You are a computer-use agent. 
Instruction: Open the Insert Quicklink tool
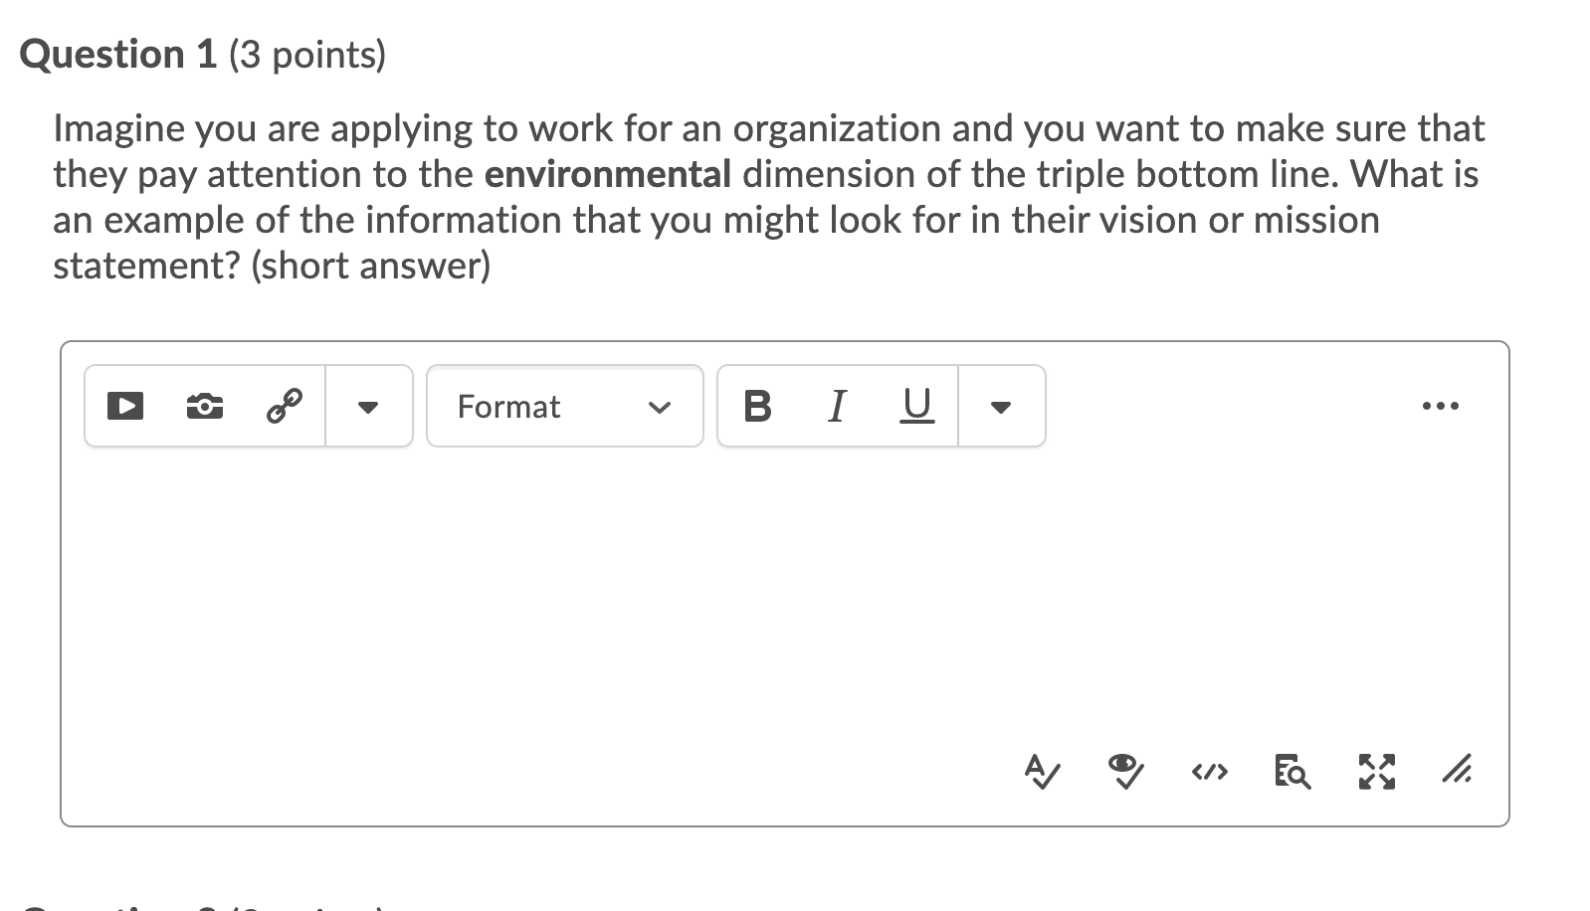pyautogui.click(x=285, y=405)
